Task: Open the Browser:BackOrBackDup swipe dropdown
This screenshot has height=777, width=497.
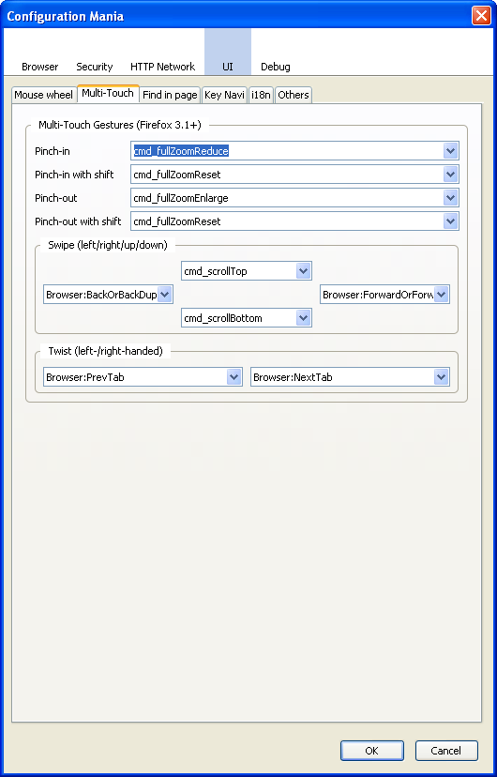Action: (x=165, y=295)
